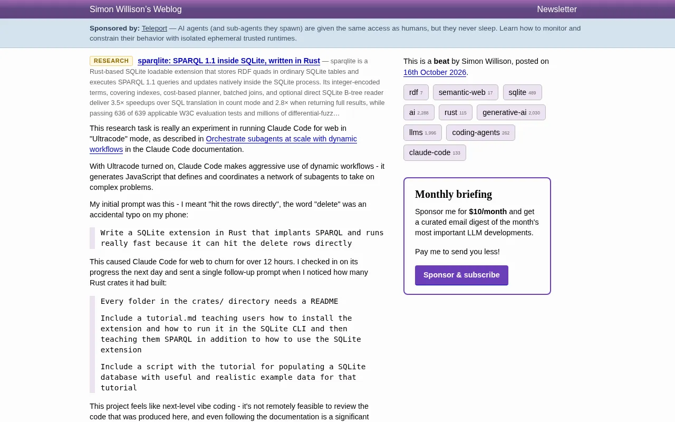The width and height of the screenshot is (675, 422).
Task: Open the sparqlite SPARQL 1.1 article title
Action: [x=229, y=61]
